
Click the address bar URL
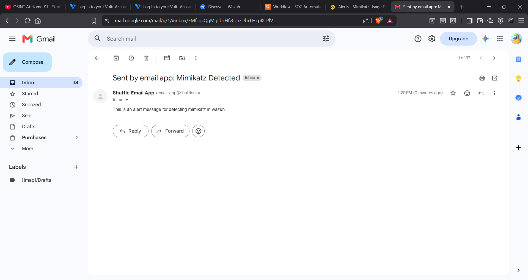pos(194,21)
